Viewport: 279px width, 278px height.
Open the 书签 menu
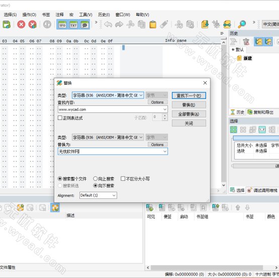46,15
